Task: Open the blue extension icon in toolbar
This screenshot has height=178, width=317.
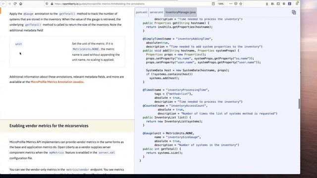Action: point(289,3)
